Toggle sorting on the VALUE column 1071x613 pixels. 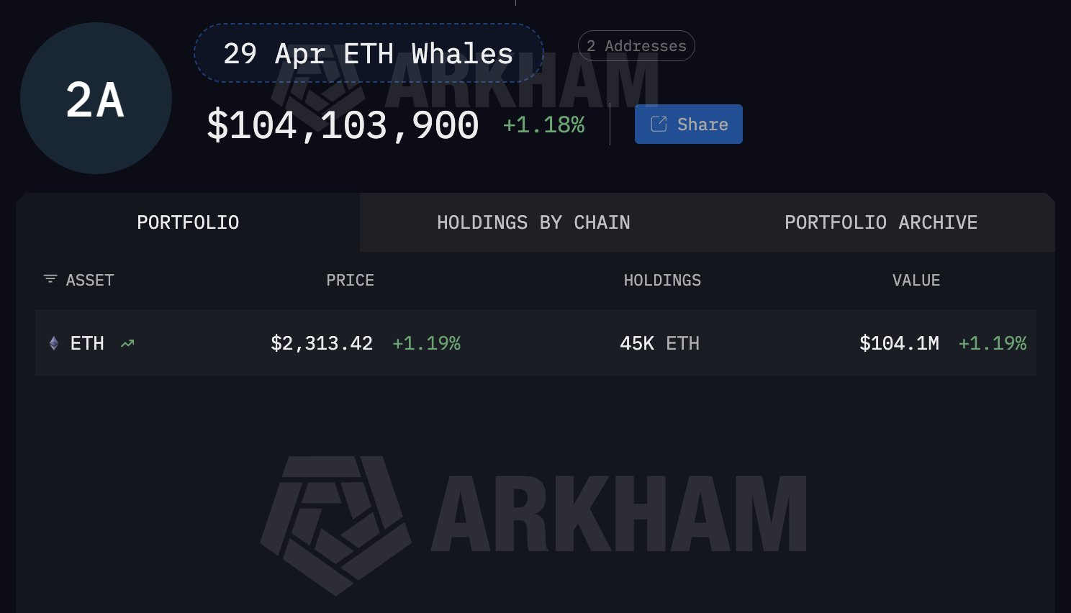(x=916, y=280)
